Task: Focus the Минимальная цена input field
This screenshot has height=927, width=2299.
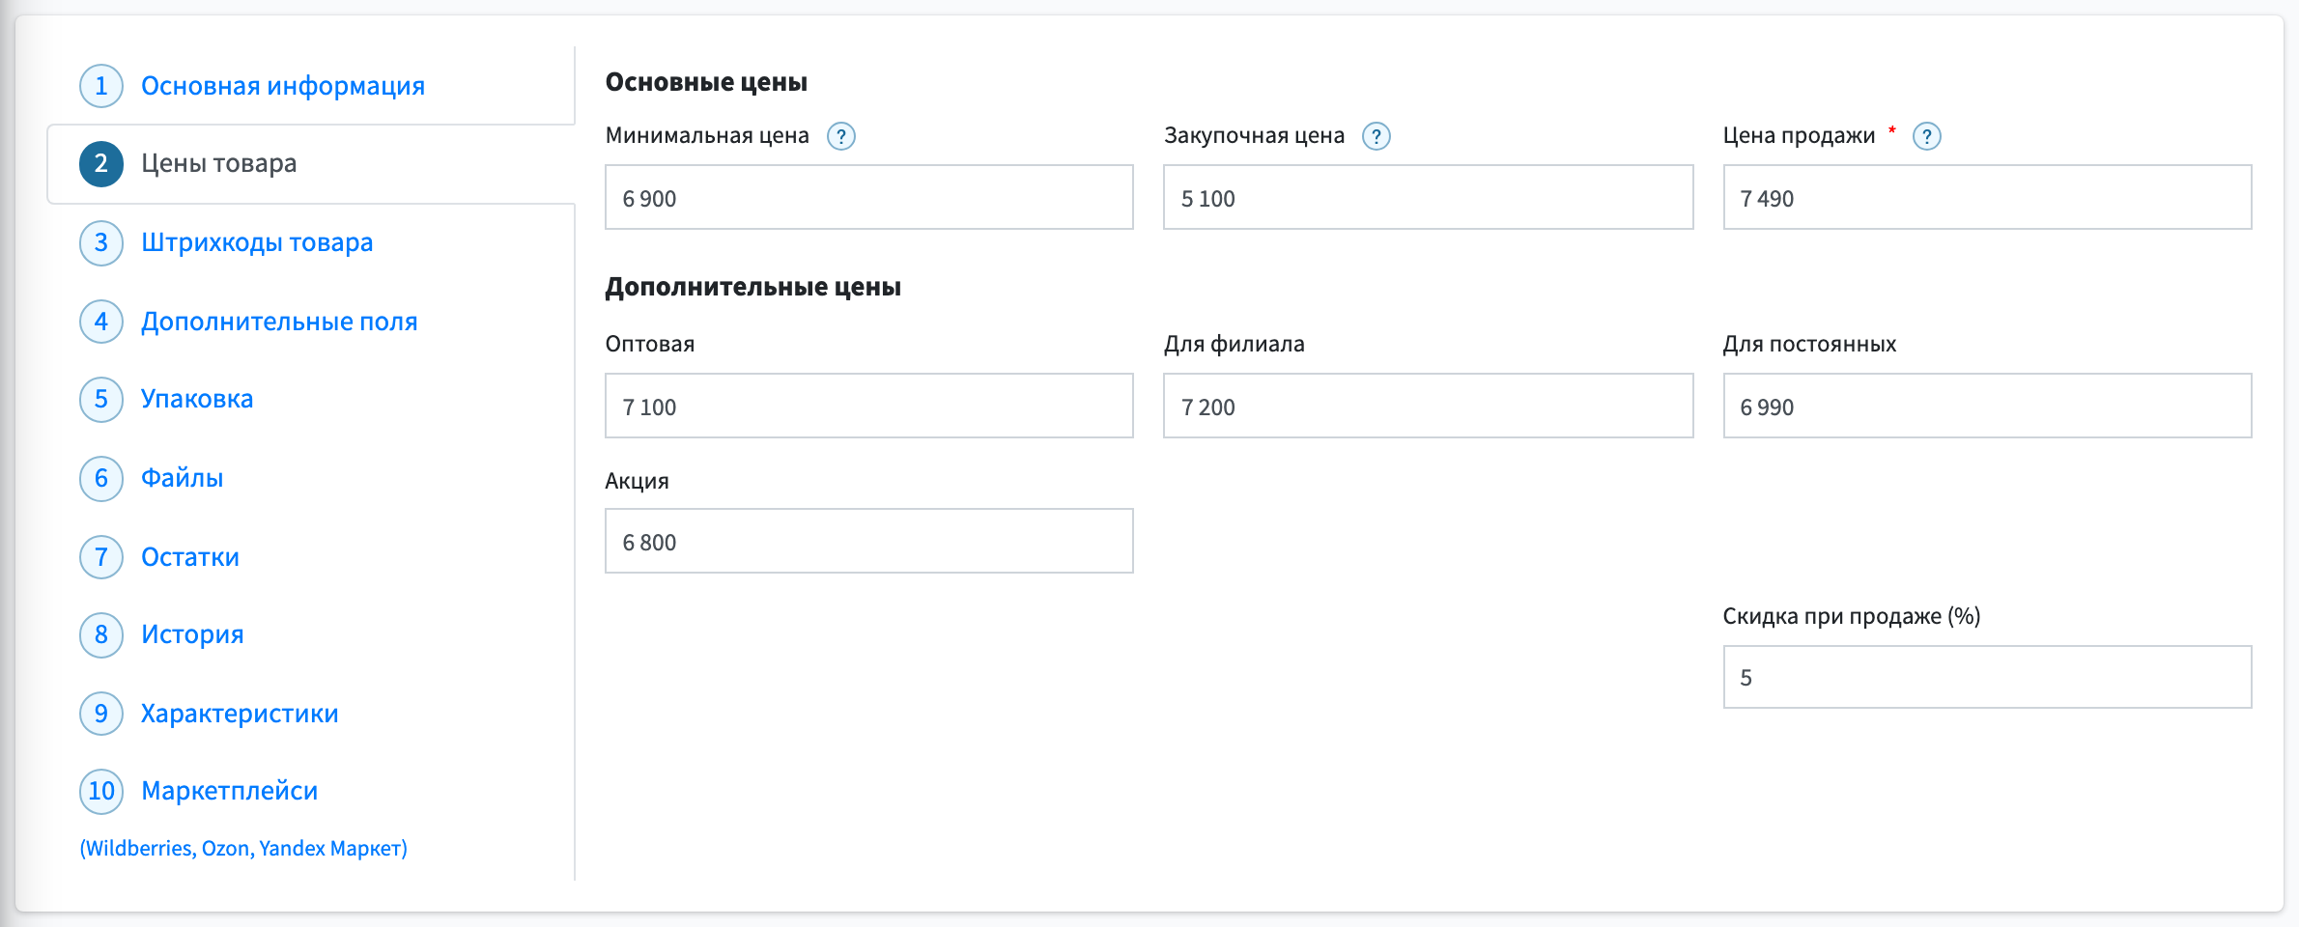Action: pos(869,197)
